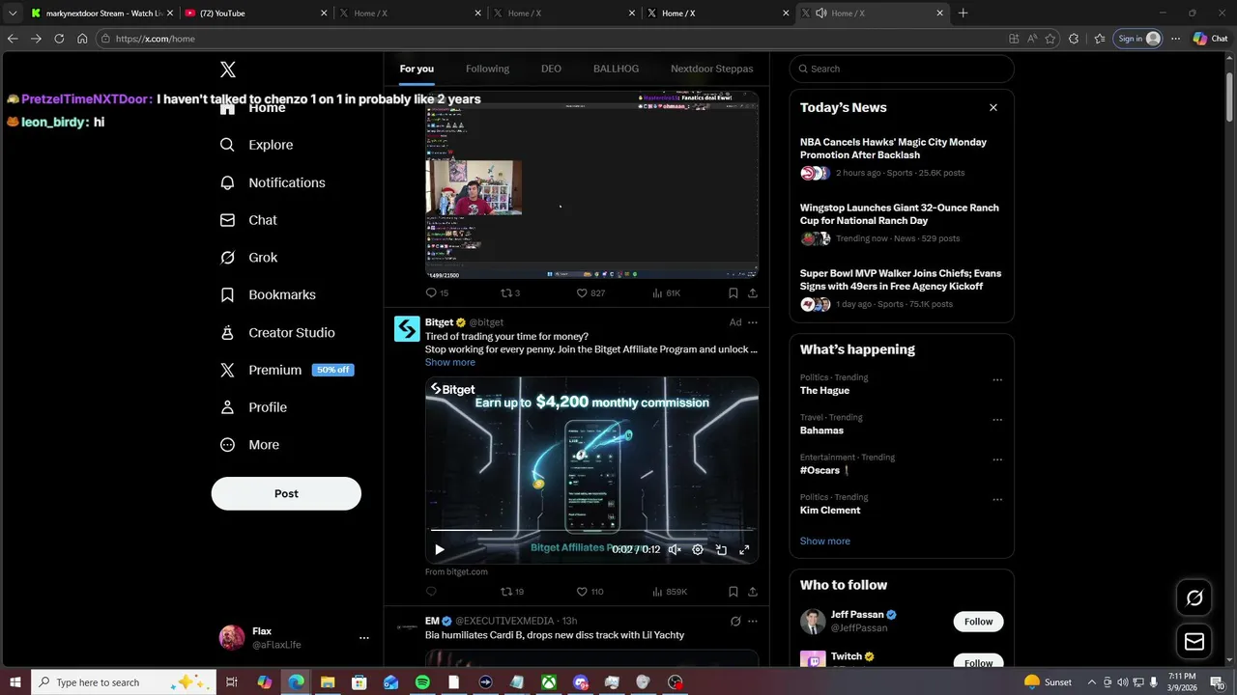Reload the page in the browser

point(59,39)
